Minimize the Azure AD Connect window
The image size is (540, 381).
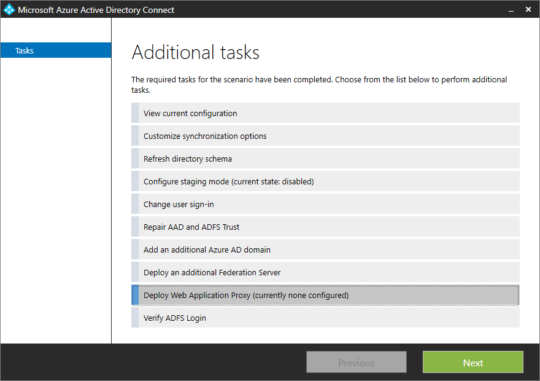511,10
